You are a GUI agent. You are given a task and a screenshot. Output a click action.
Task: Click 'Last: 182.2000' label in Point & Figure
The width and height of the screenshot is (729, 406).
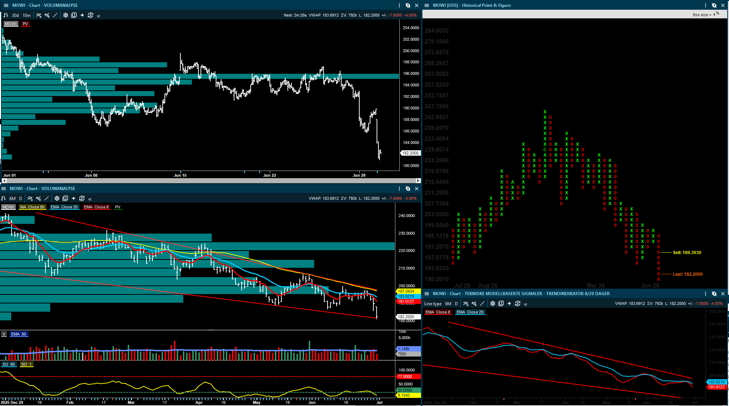click(x=688, y=274)
